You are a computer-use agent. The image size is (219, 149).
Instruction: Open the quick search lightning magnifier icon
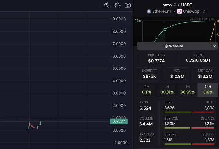(107, 5)
